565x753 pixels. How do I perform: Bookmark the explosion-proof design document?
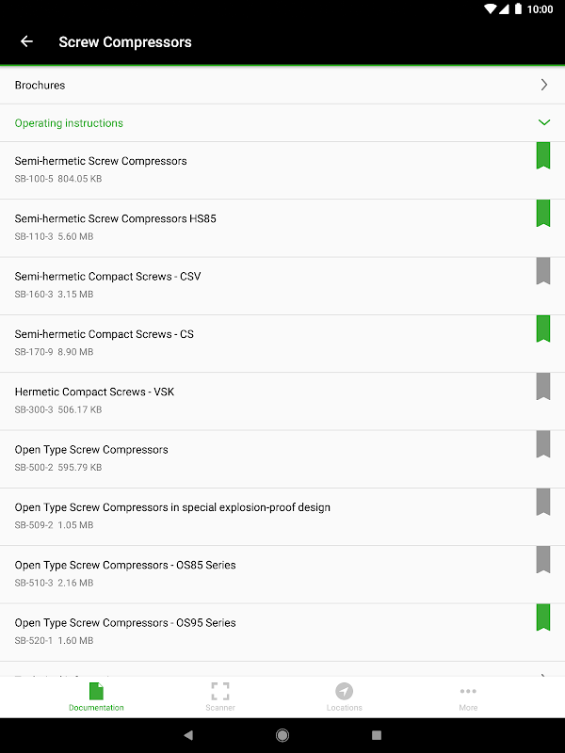543,502
